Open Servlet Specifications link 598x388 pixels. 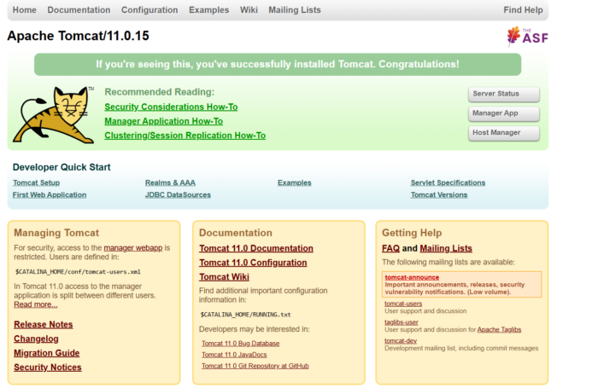coord(448,182)
